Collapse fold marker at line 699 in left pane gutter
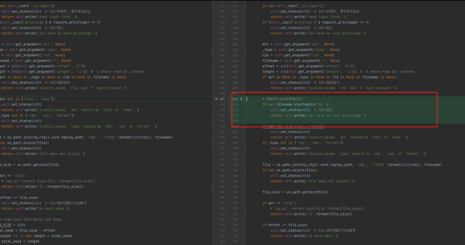465x245 pixels. [212, 143]
